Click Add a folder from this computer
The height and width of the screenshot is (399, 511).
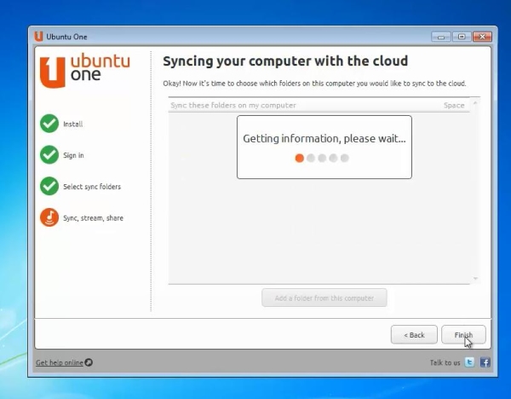coord(324,298)
